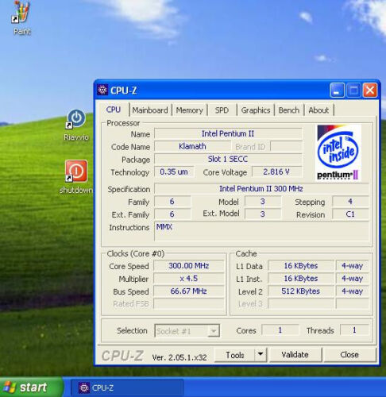The image size is (386, 397).
Task: Click the empty Brand ID field
Action: (286, 146)
